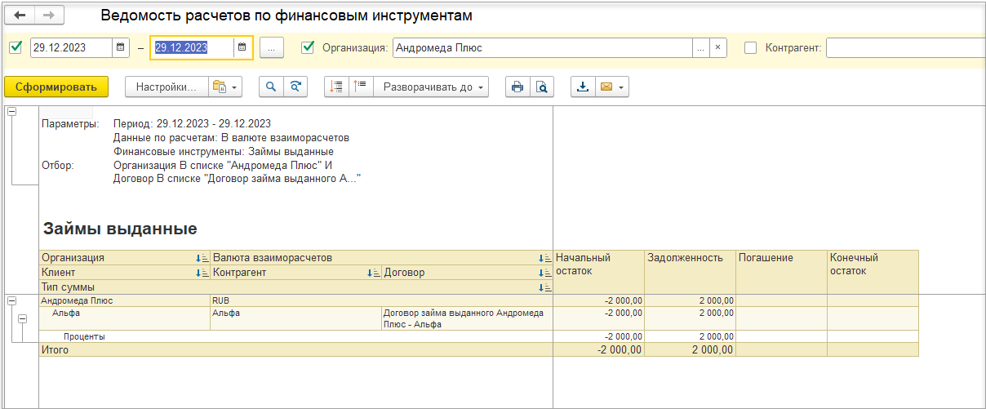
Task: Open the Настройки... button
Action: [167, 87]
